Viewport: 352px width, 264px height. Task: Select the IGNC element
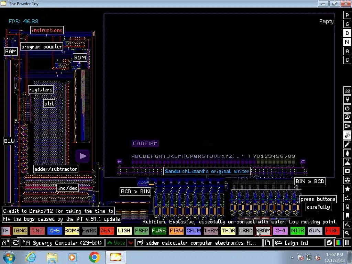[20, 231]
